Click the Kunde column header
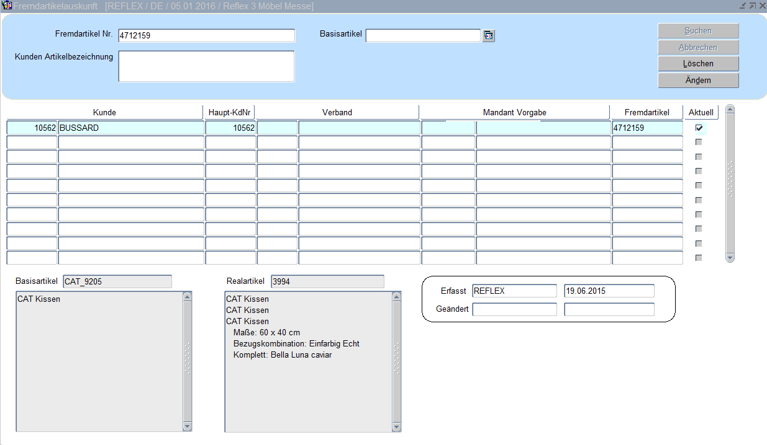Image resolution: width=767 pixels, height=445 pixels. [104, 112]
